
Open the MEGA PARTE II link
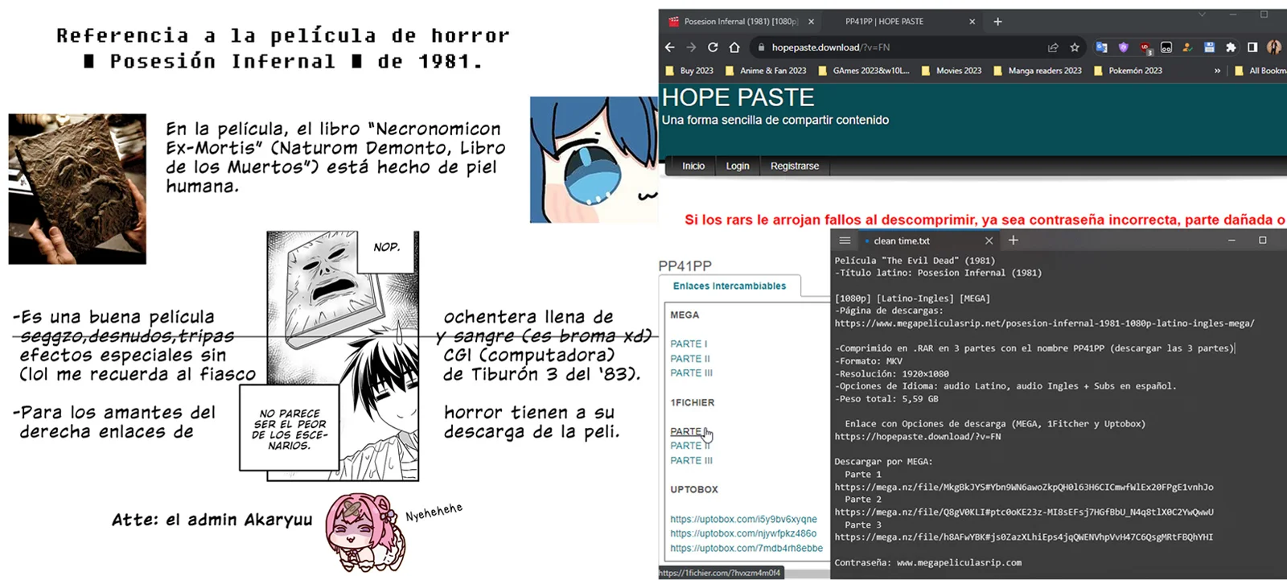(x=690, y=359)
